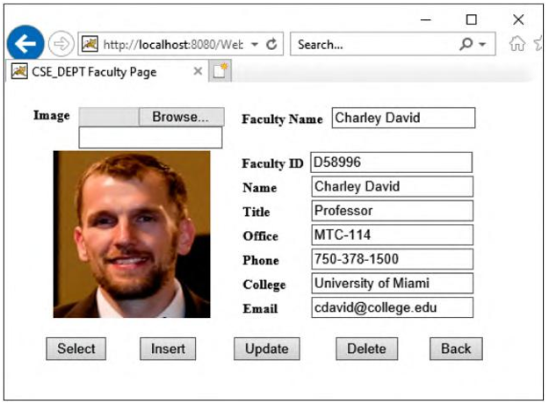Minimize the browser window
The width and height of the screenshot is (549, 404).
pos(425,20)
